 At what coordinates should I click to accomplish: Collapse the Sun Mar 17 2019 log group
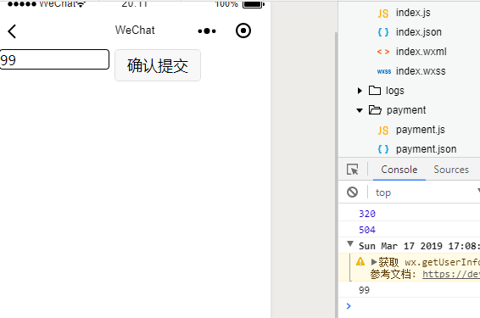350,244
